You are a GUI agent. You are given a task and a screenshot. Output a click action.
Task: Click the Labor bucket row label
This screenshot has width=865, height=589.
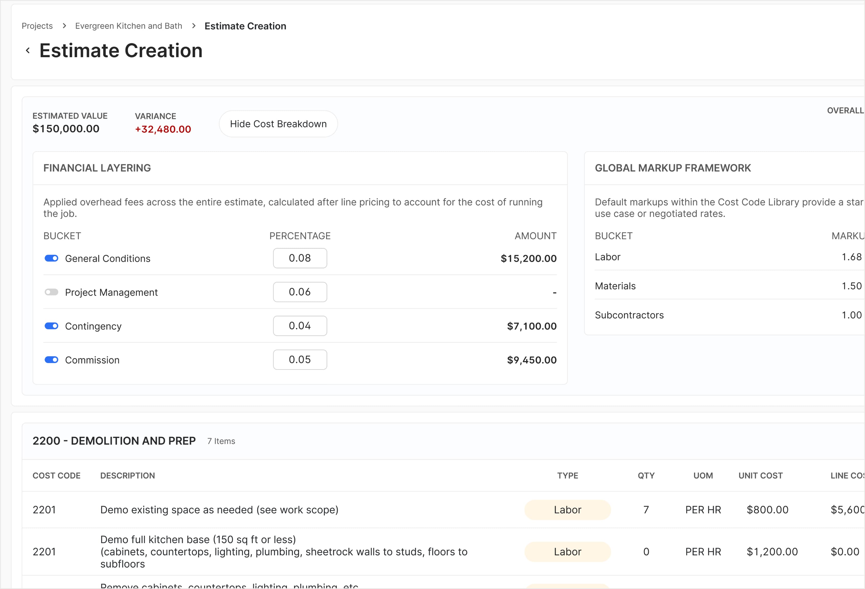tap(607, 257)
